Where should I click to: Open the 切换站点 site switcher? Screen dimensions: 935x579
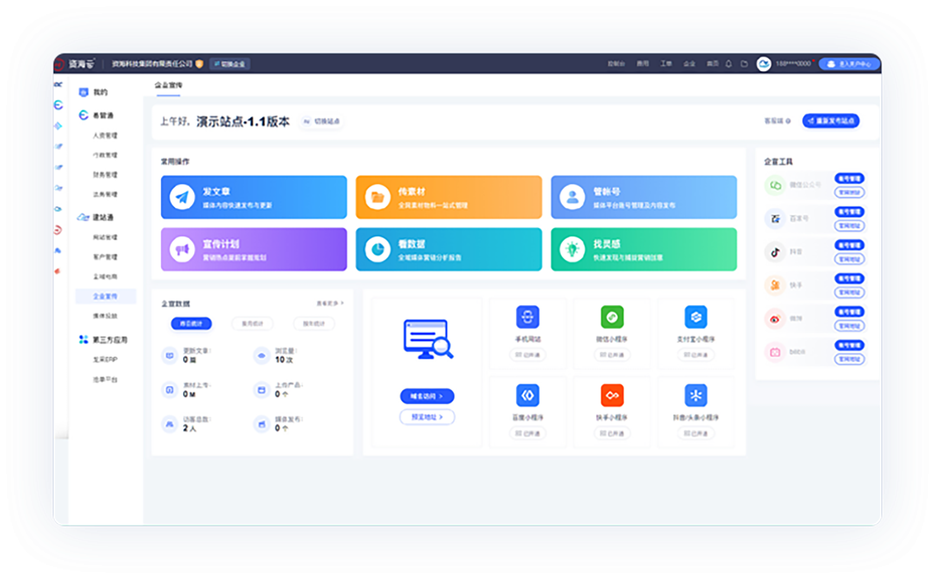322,121
